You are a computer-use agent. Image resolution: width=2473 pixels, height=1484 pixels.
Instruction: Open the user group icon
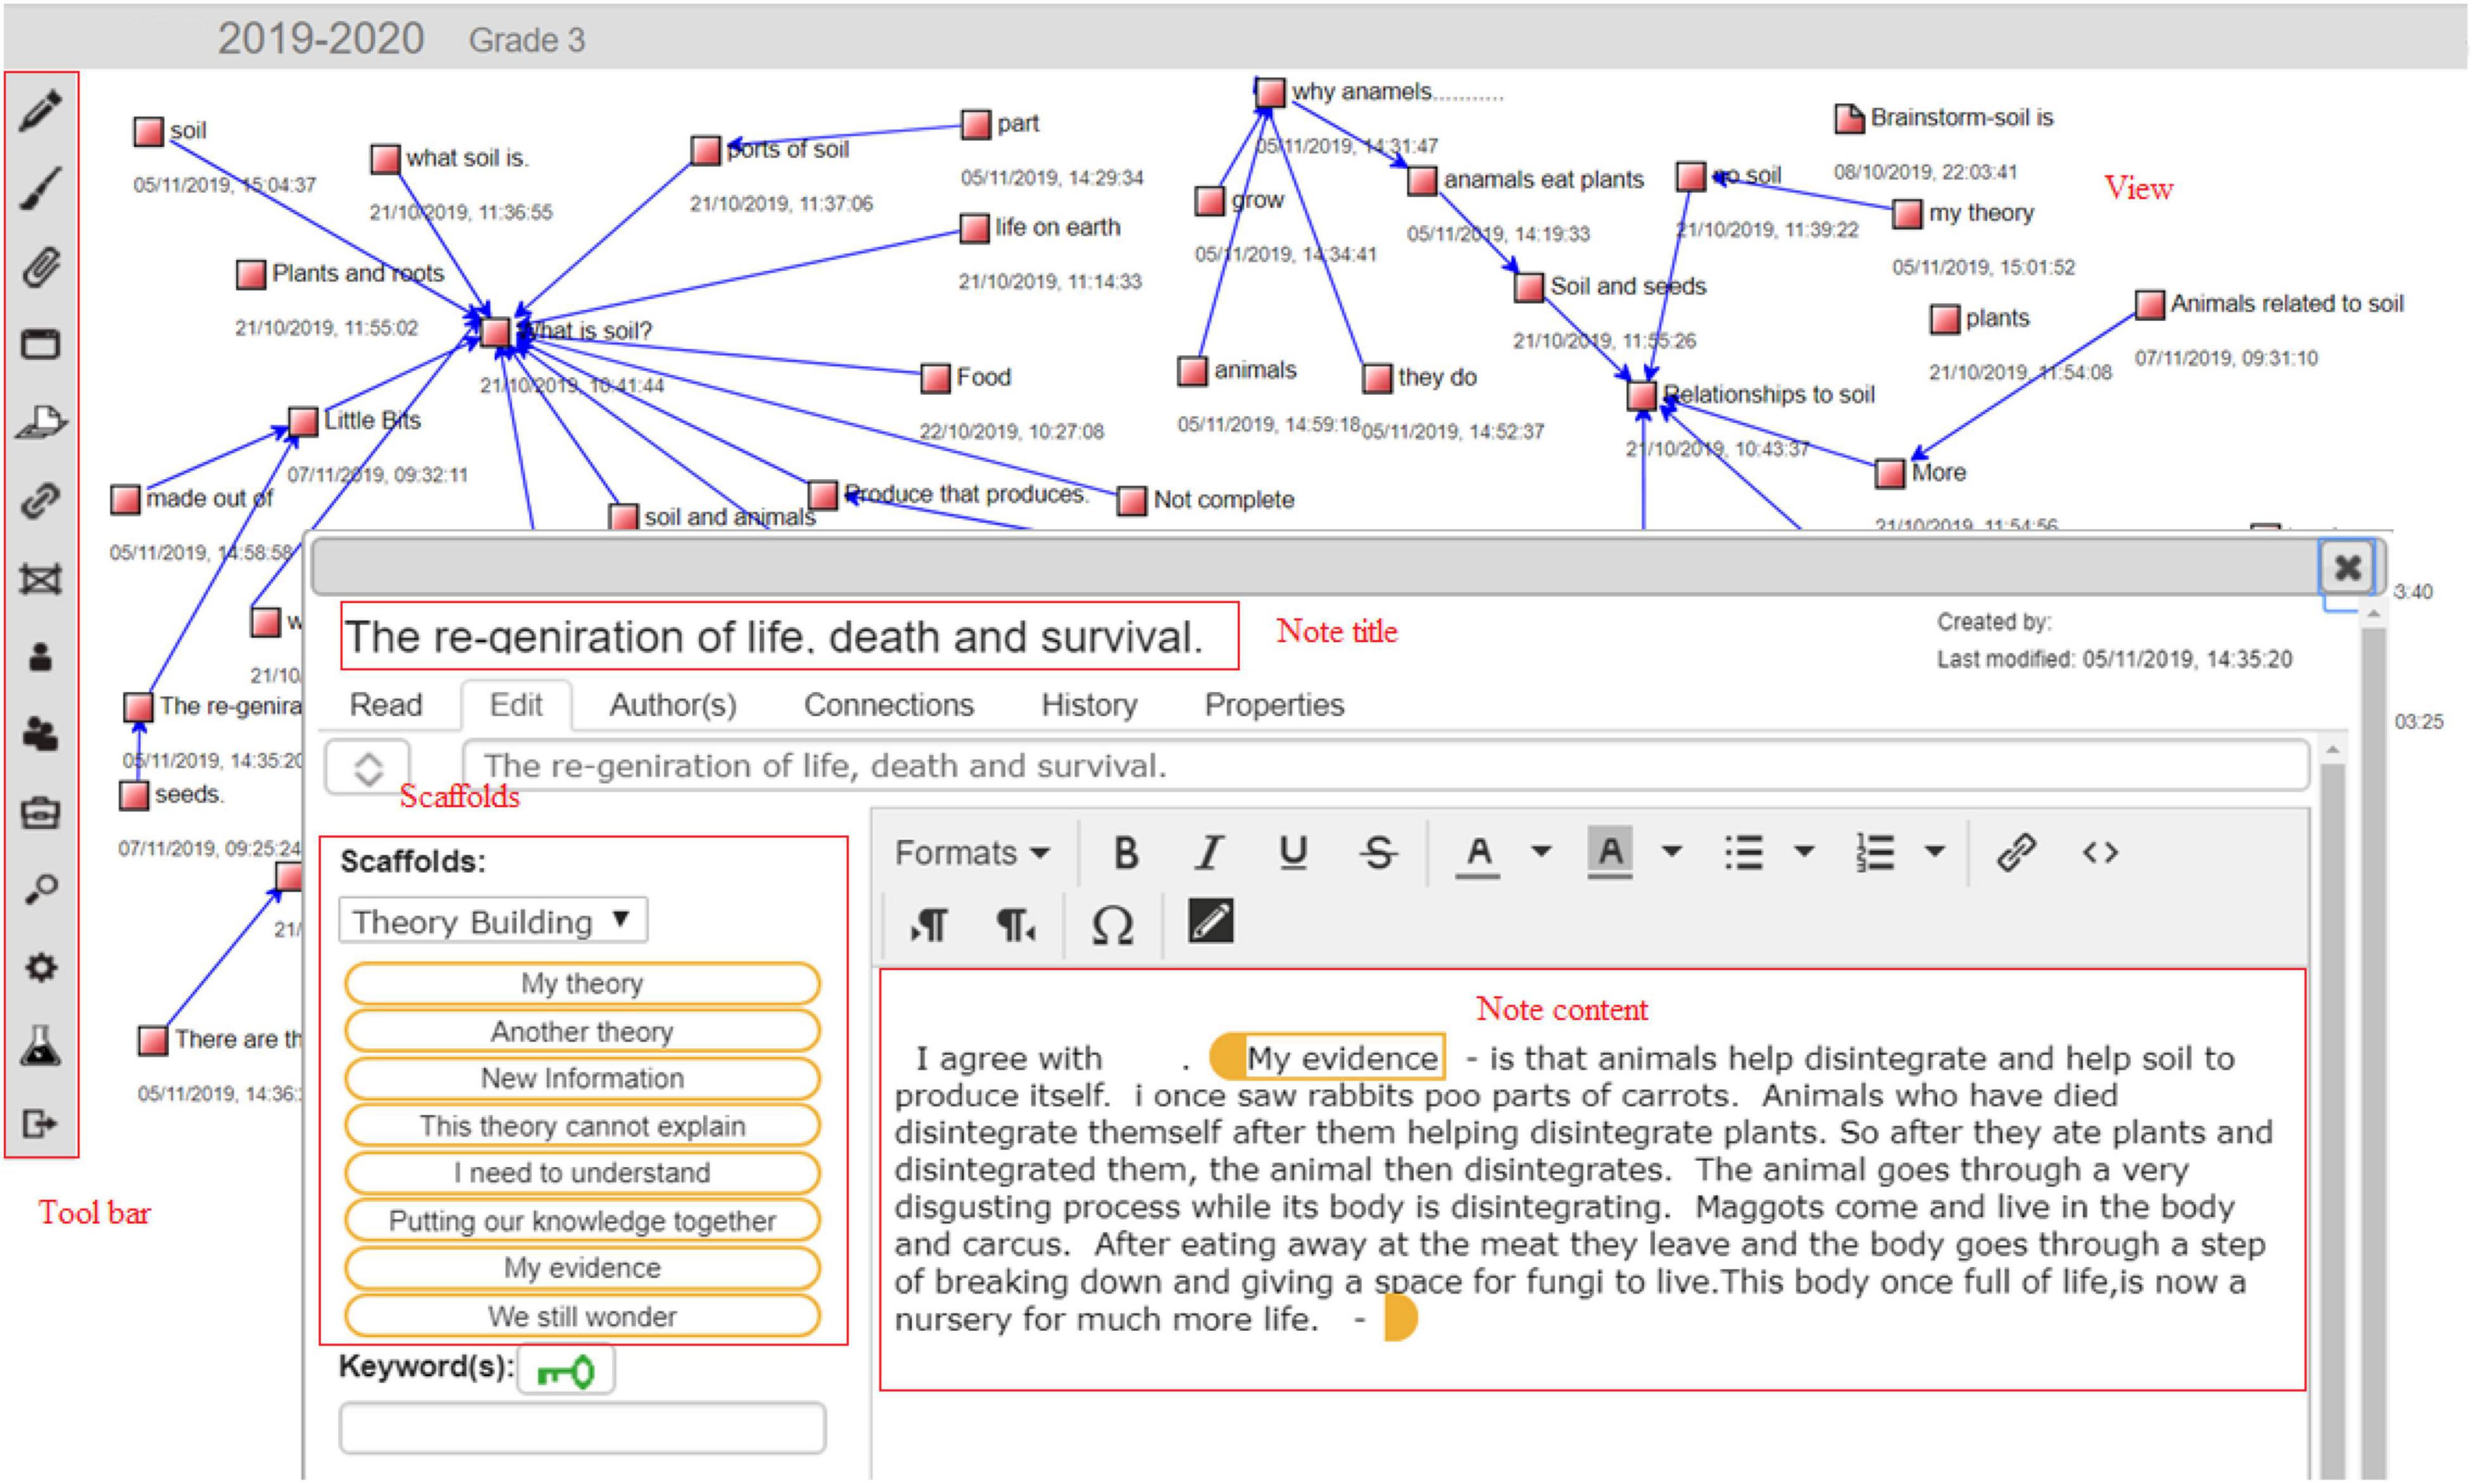coord(40,735)
